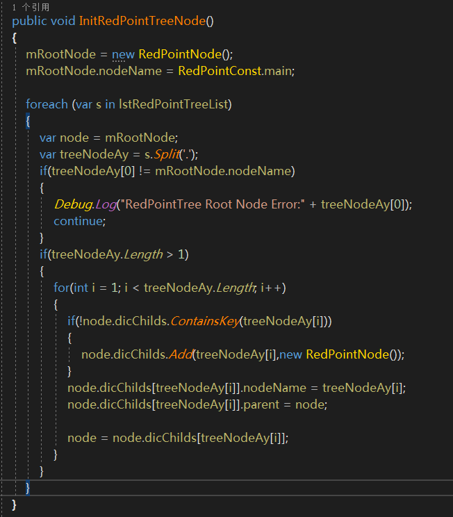
Task: Click the 'continue' keyword
Action: tap(78, 221)
